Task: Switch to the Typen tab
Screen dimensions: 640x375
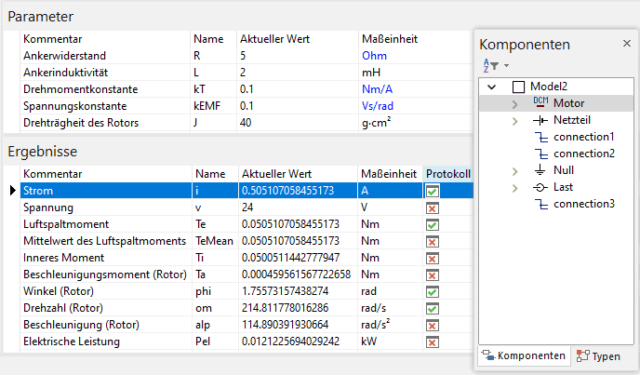Action: [598, 356]
